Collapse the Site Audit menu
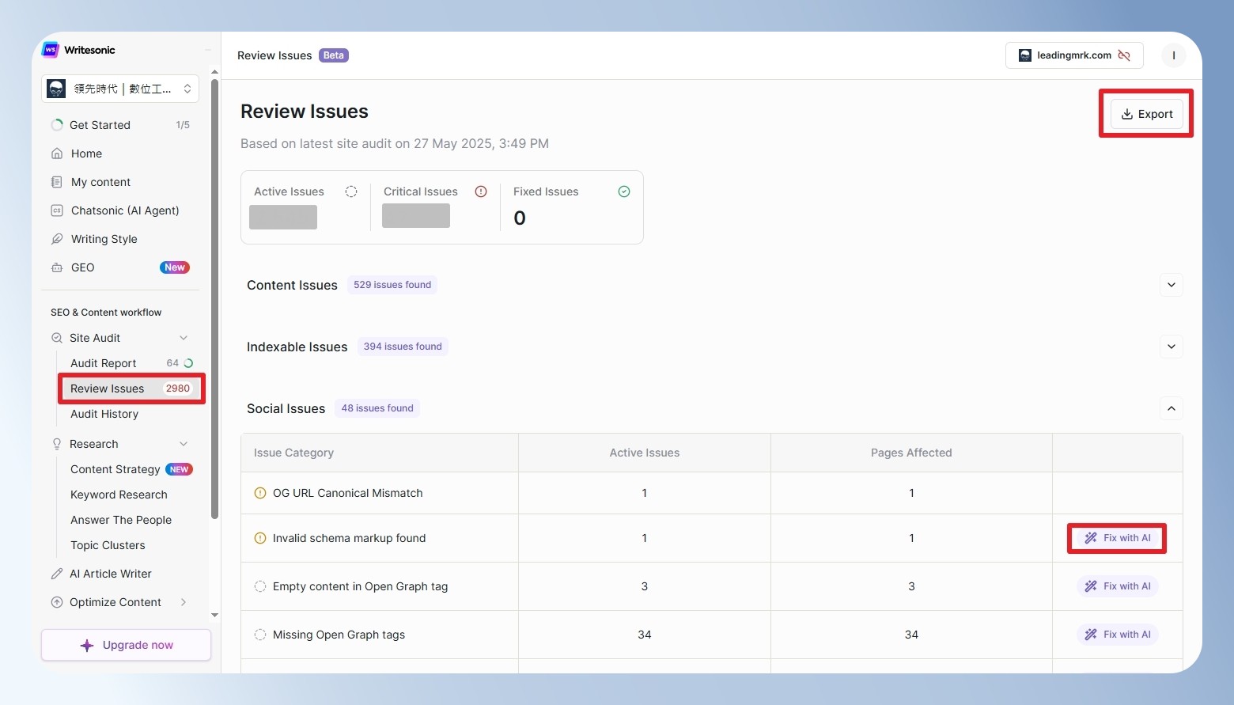The height and width of the screenshot is (705, 1234). click(184, 338)
